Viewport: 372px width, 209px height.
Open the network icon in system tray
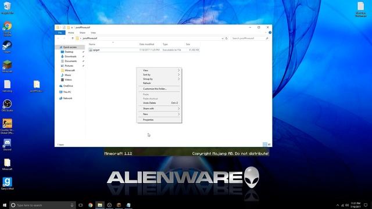pyautogui.click(x=342, y=205)
